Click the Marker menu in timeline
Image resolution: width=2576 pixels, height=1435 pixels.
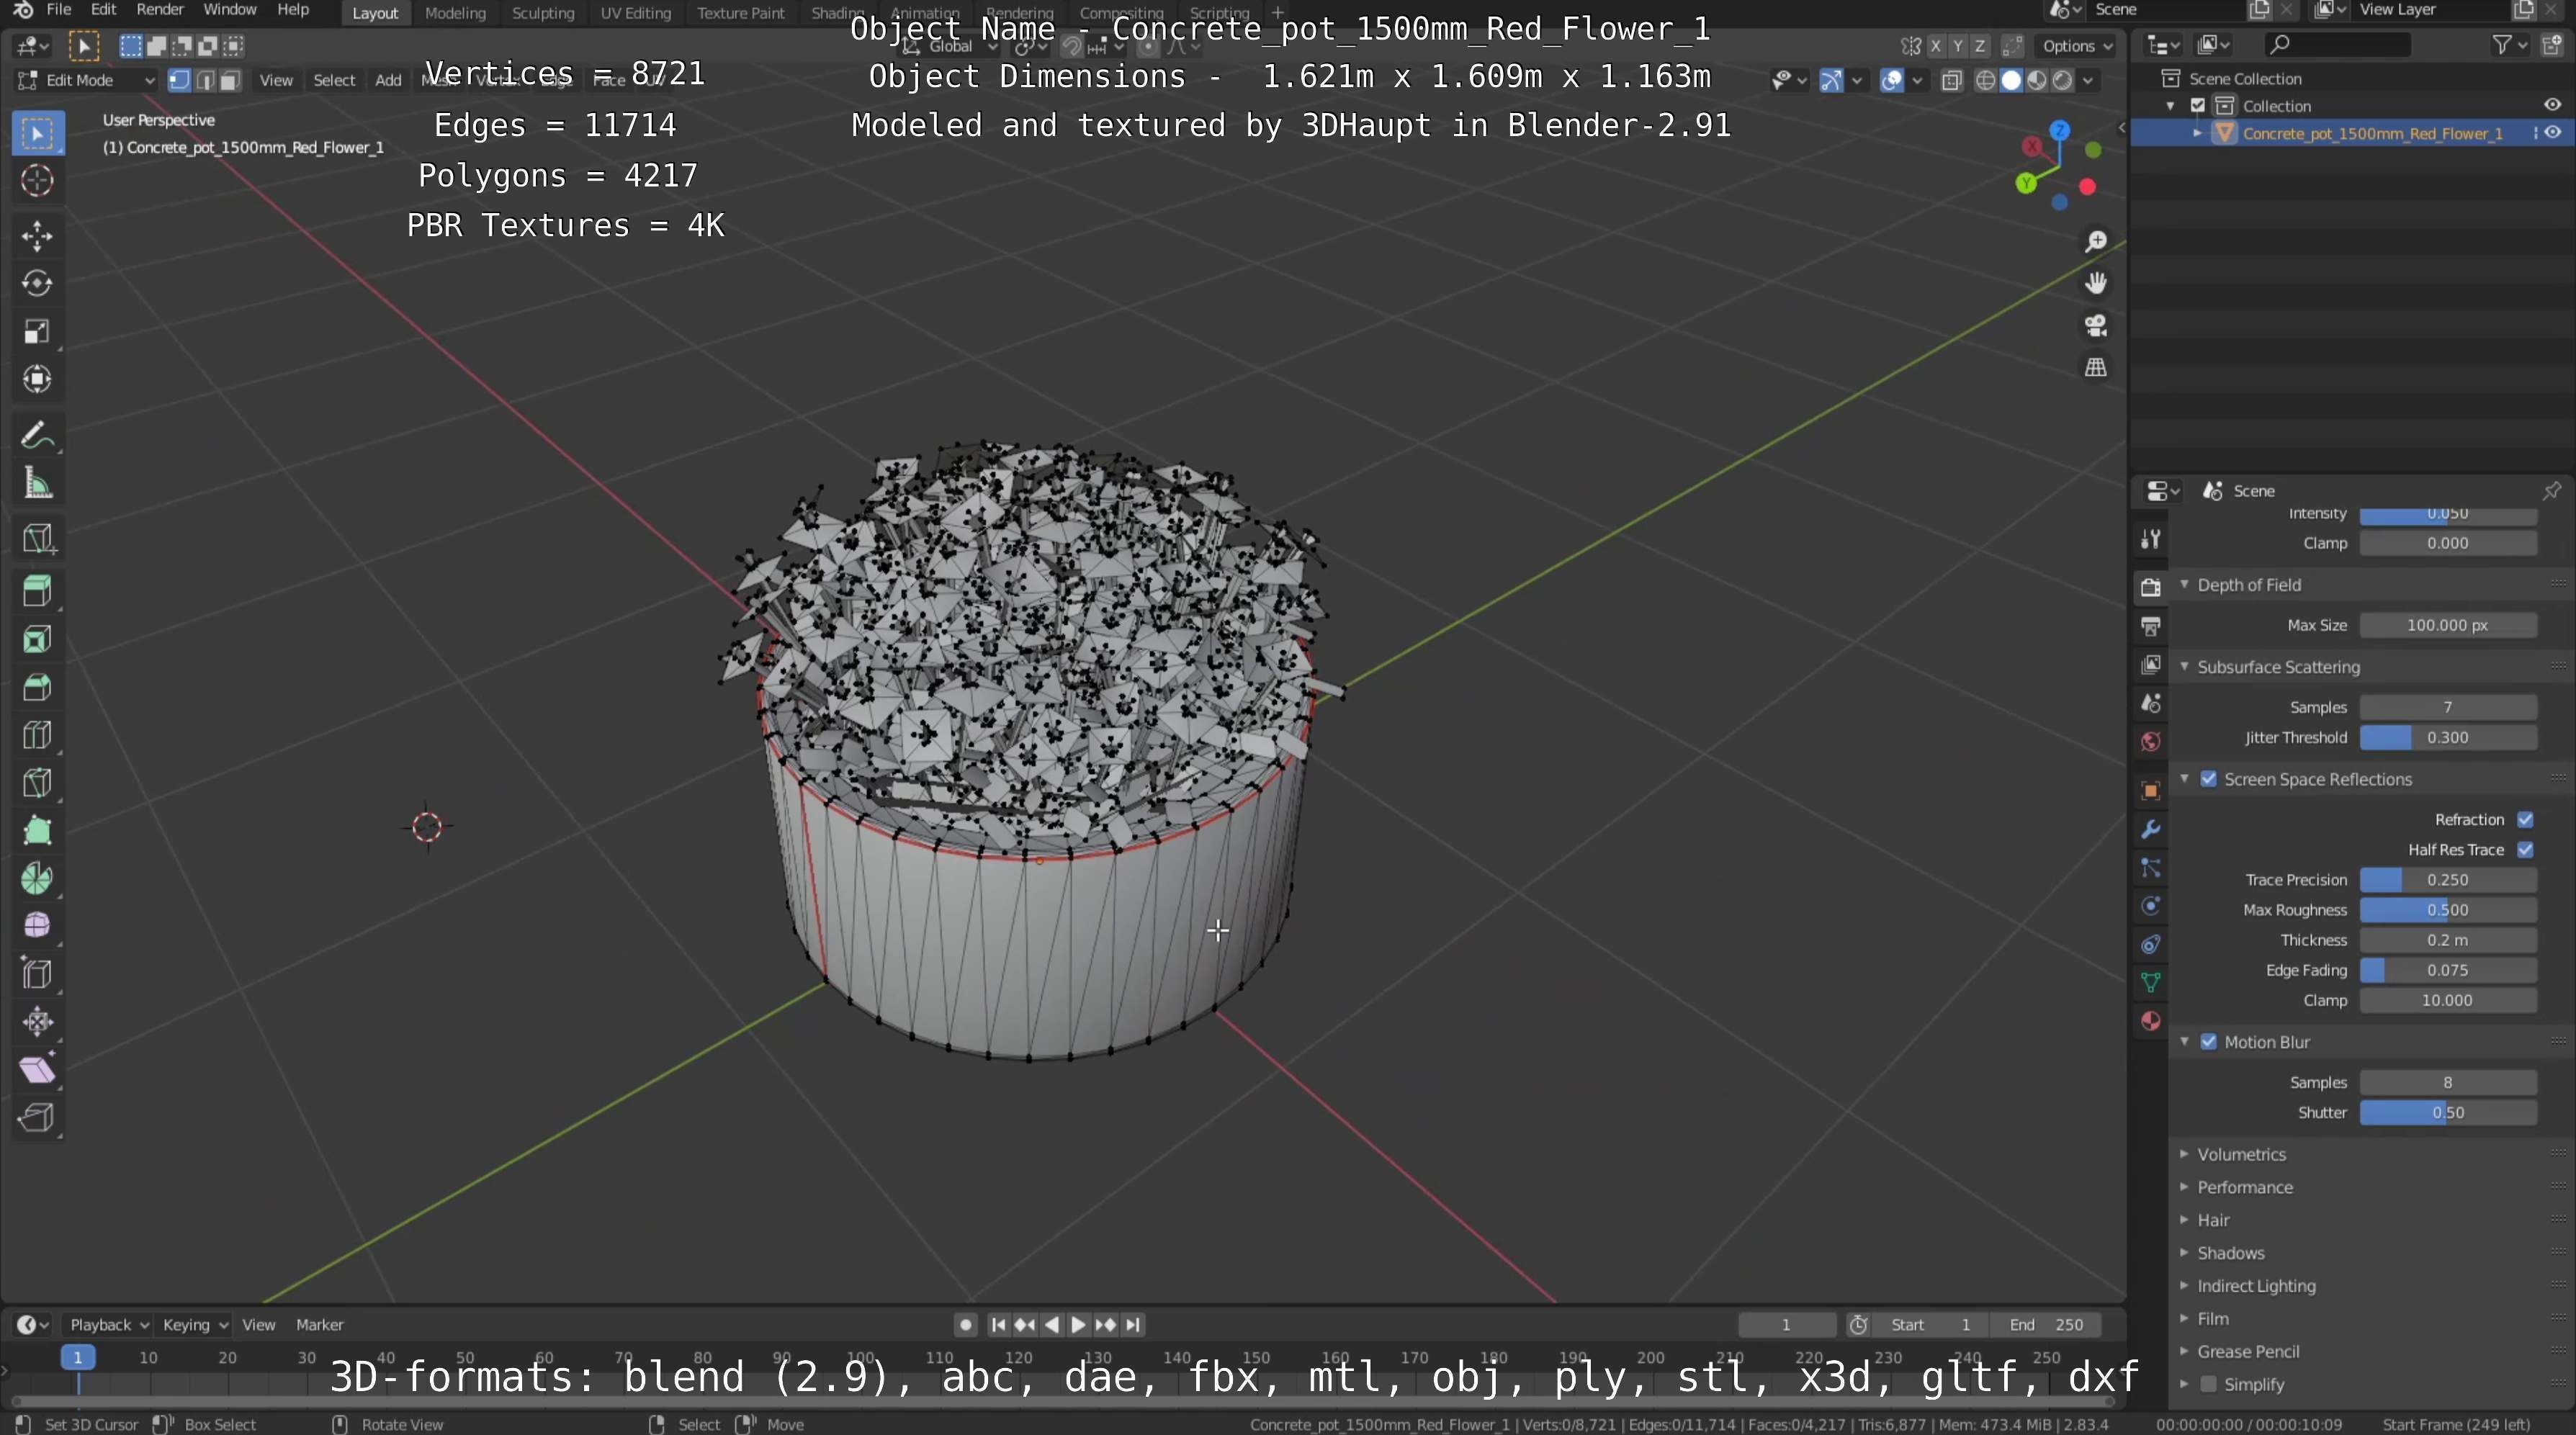coord(319,1325)
